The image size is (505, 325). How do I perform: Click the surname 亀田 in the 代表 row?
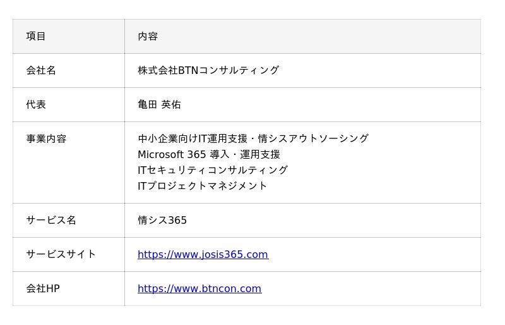147,104
